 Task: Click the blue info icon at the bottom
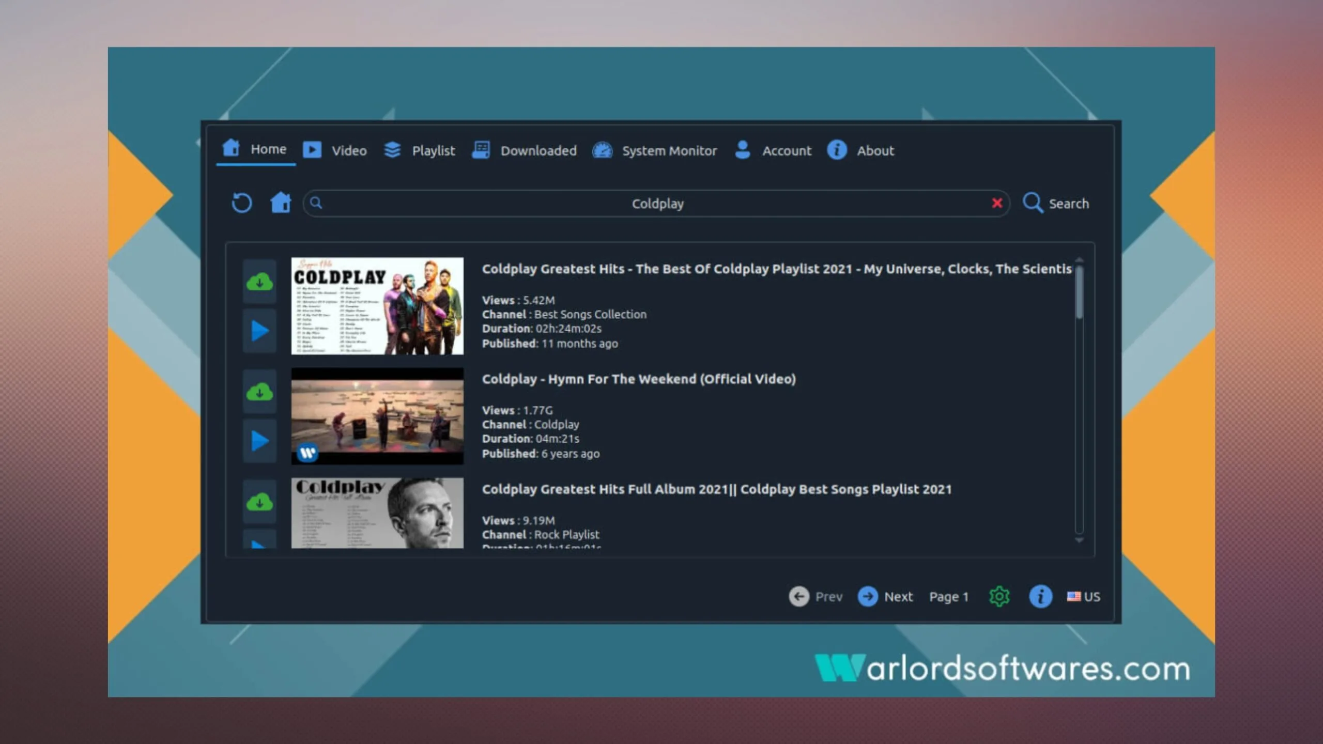point(1040,597)
